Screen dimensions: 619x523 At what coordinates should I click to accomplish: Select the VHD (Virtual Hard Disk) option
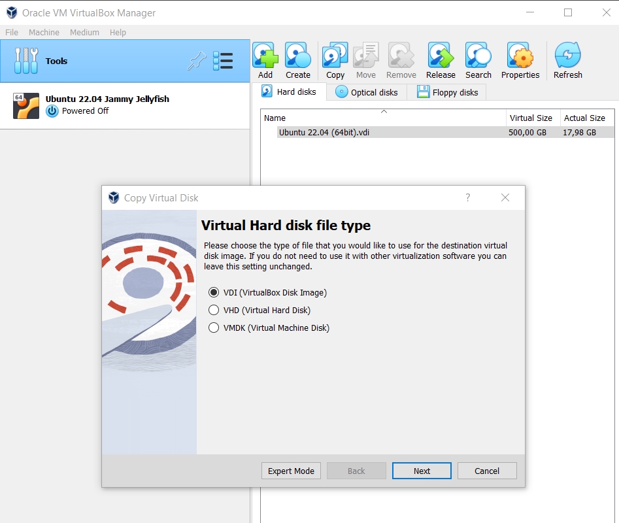click(259, 311)
